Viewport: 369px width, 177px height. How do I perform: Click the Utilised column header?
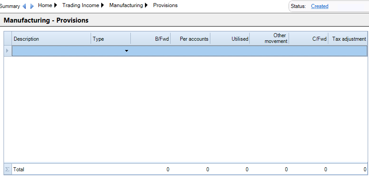(x=230, y=39)
